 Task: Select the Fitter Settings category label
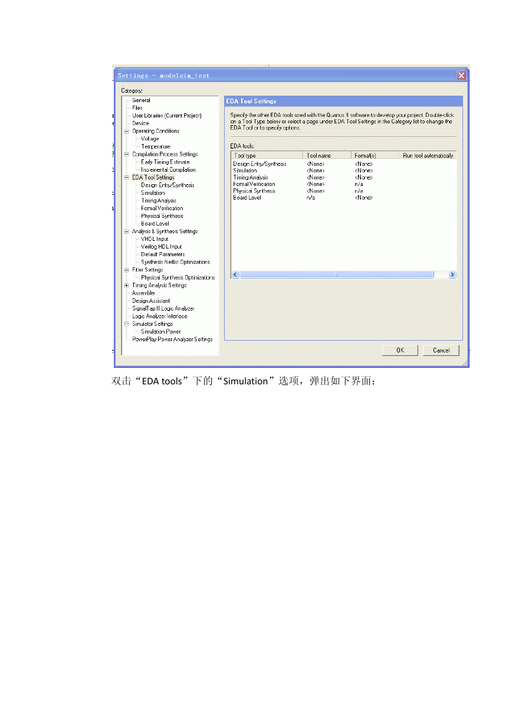coord(147,270)
